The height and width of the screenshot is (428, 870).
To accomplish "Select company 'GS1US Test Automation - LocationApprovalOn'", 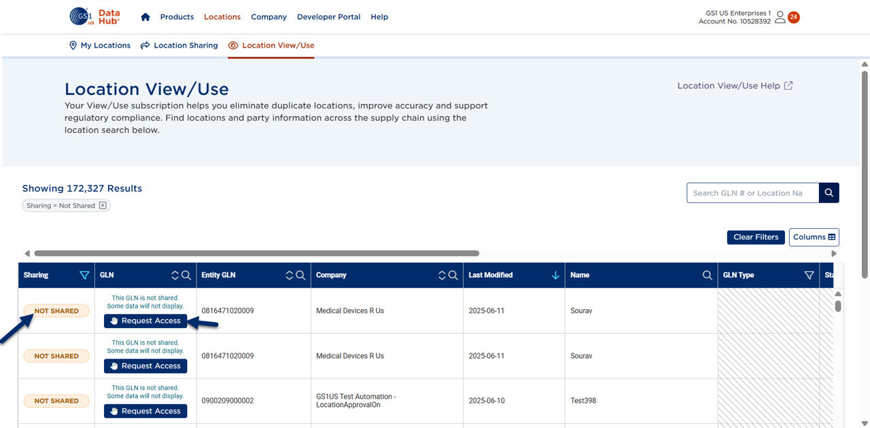I will pyautogui.click(x=355, y=401).
